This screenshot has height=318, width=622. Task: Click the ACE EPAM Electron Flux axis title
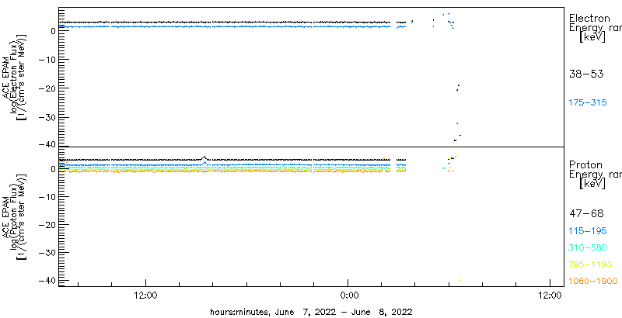(15, 78)
